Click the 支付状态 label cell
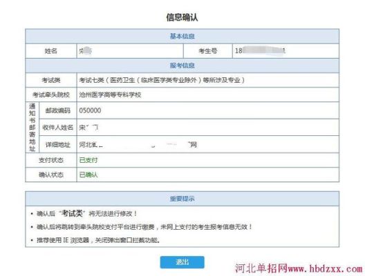The width and height of the screenshot is (365, 276). tap(51, 160)
